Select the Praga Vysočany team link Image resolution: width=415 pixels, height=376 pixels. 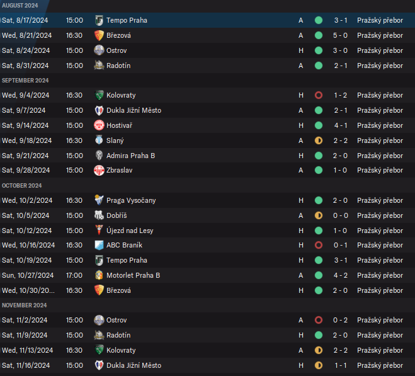point(131,200)
